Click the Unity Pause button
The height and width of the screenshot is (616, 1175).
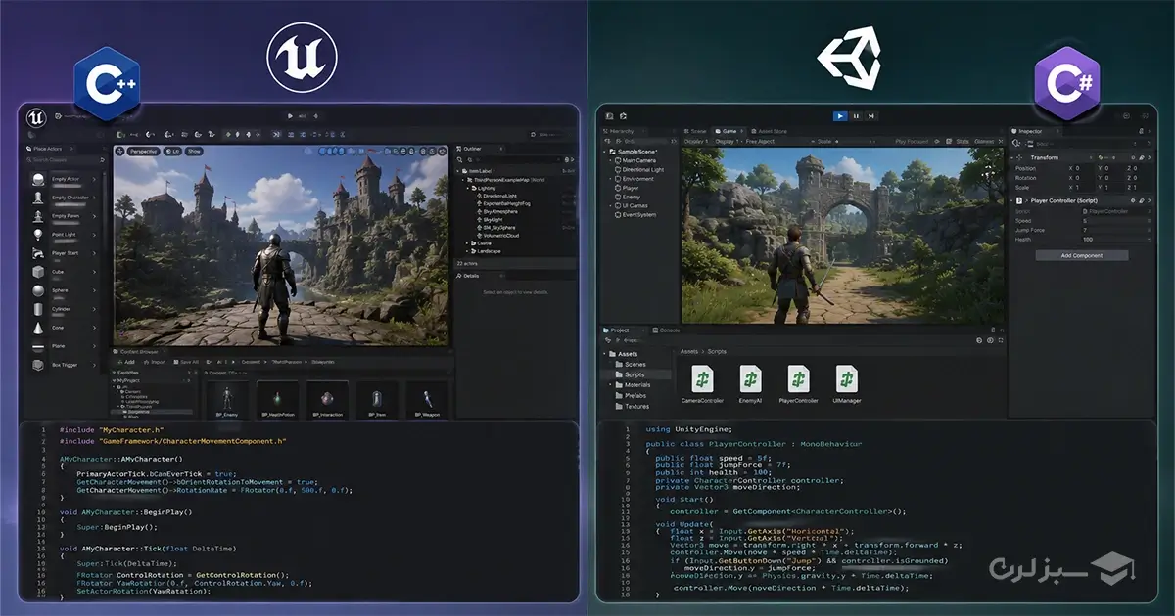(857, 115)
